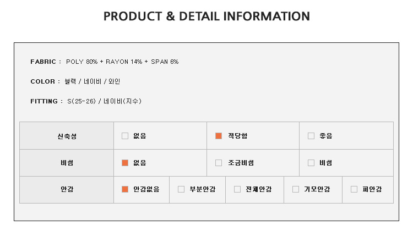Toggle the orange 없음 box in 비침 row
Viewport: 413px width, 247px height.
coord(125,163)
